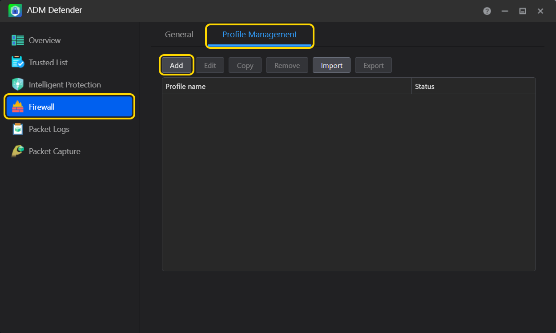Select the Profile Management tab
This screenshot has width=556, height=333.
pyautogui.click(x=260, y=35)
